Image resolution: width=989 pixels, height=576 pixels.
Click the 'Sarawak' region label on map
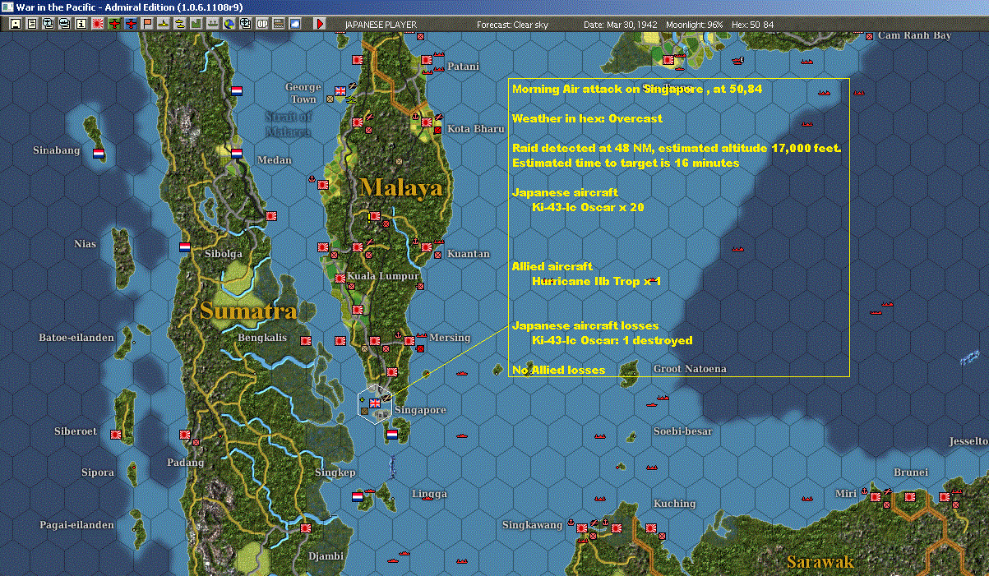[820, 562]
